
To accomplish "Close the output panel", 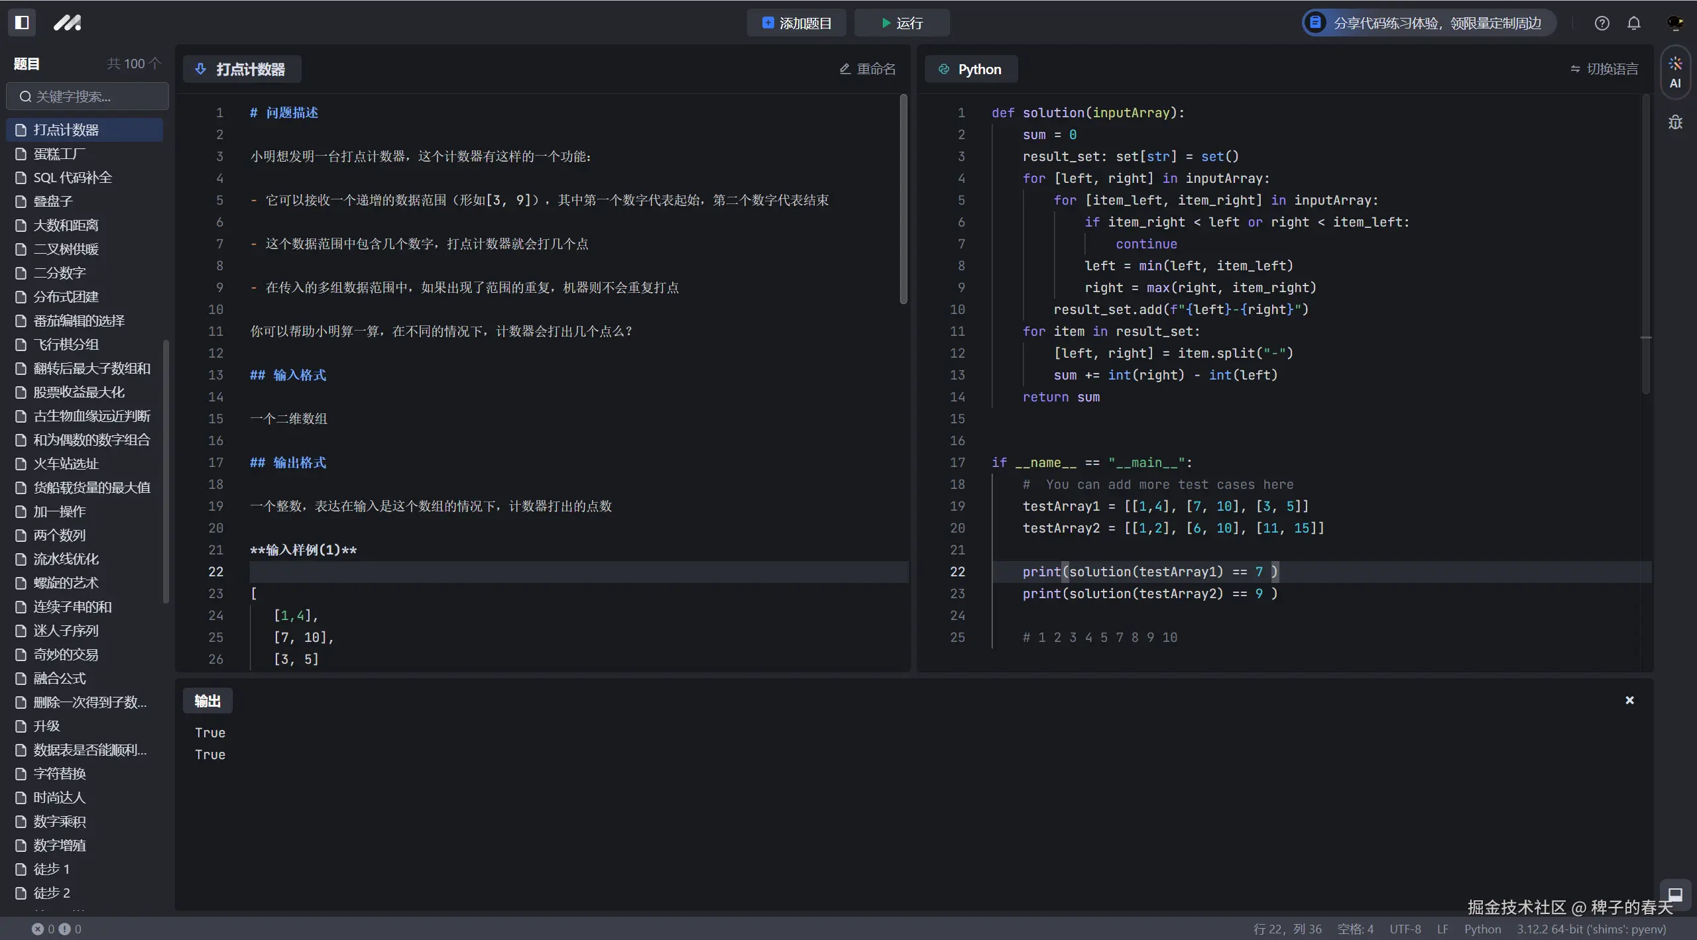I will click(1629, 700).
